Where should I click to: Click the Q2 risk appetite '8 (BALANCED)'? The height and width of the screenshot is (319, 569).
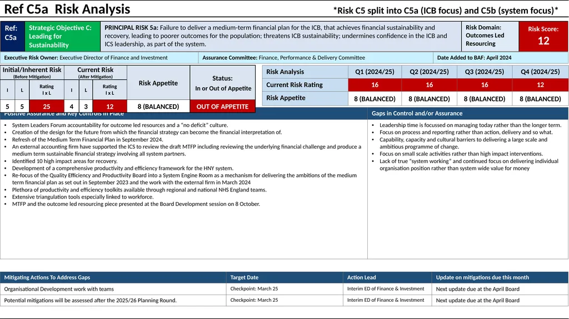(x=430, y=99)
